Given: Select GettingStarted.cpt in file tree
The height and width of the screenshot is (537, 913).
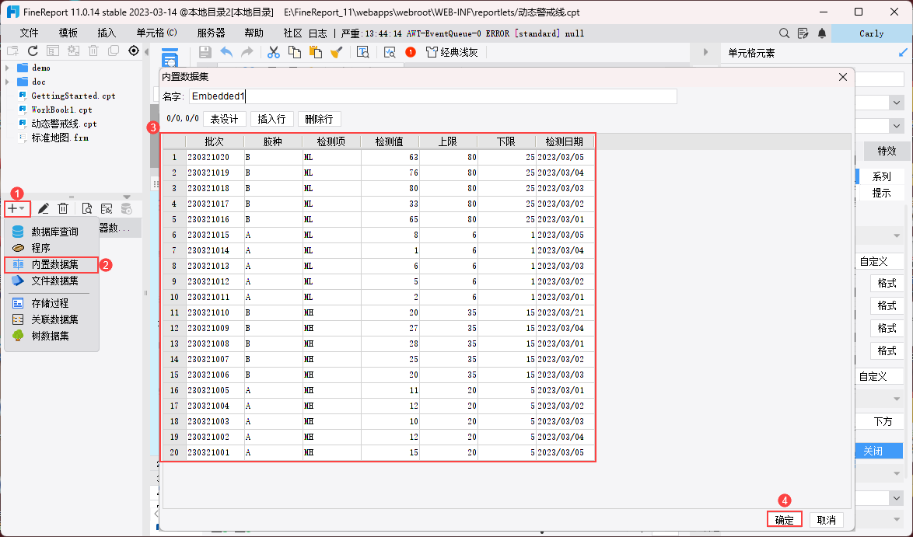Looking at the screenshot, I should [73, 96].
